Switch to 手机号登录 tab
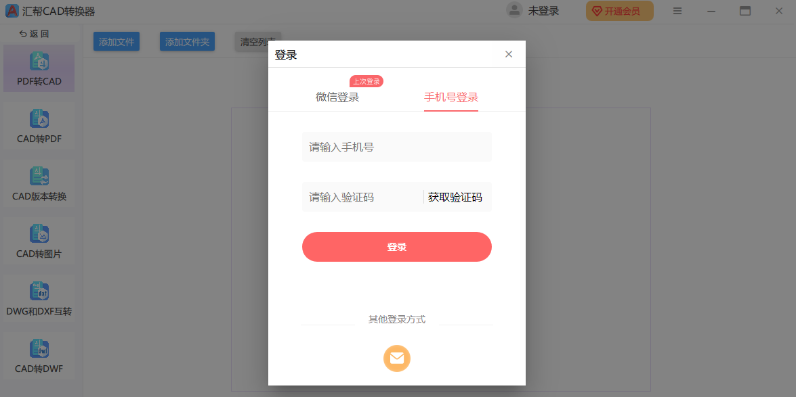 pyautogui.click(x=451, y=97)
